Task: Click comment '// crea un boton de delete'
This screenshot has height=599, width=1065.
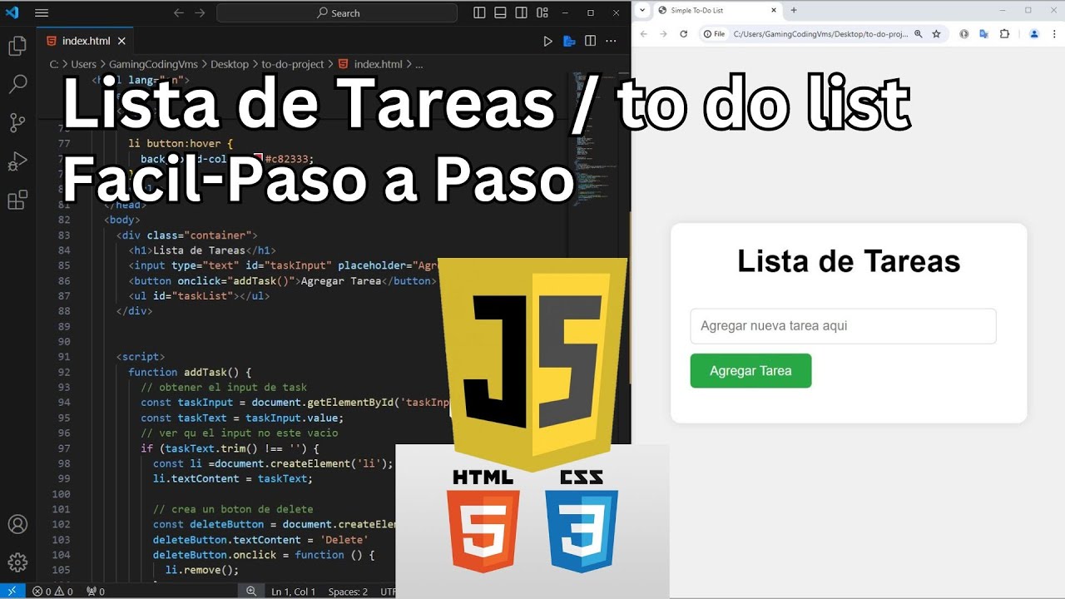Action: 232,509
